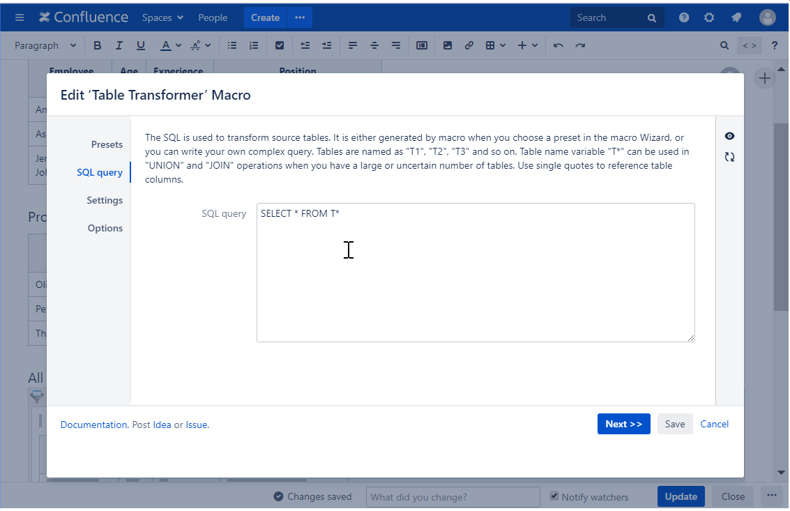Image resolution: width=790 pixels, height=511 pixels.
Task: Open the Spaces dropdown menu
Action: 162,17
